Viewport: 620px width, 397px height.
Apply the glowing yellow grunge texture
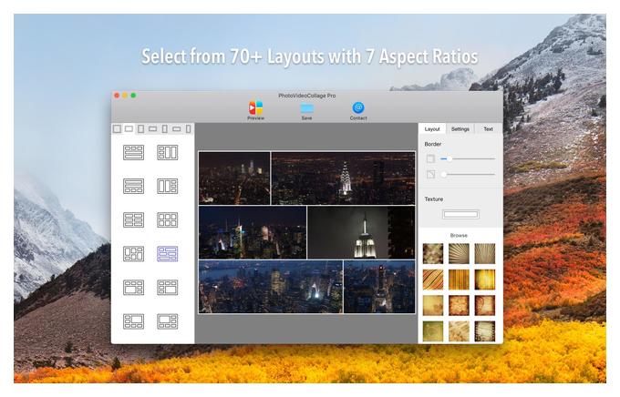coord(485,280)
